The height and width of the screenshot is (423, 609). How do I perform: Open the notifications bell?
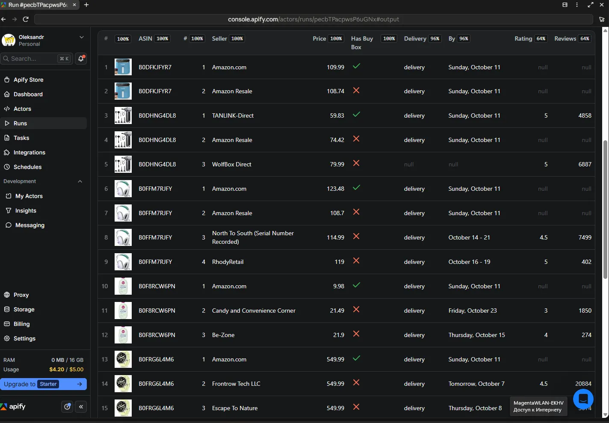click(x=81, y=59)
